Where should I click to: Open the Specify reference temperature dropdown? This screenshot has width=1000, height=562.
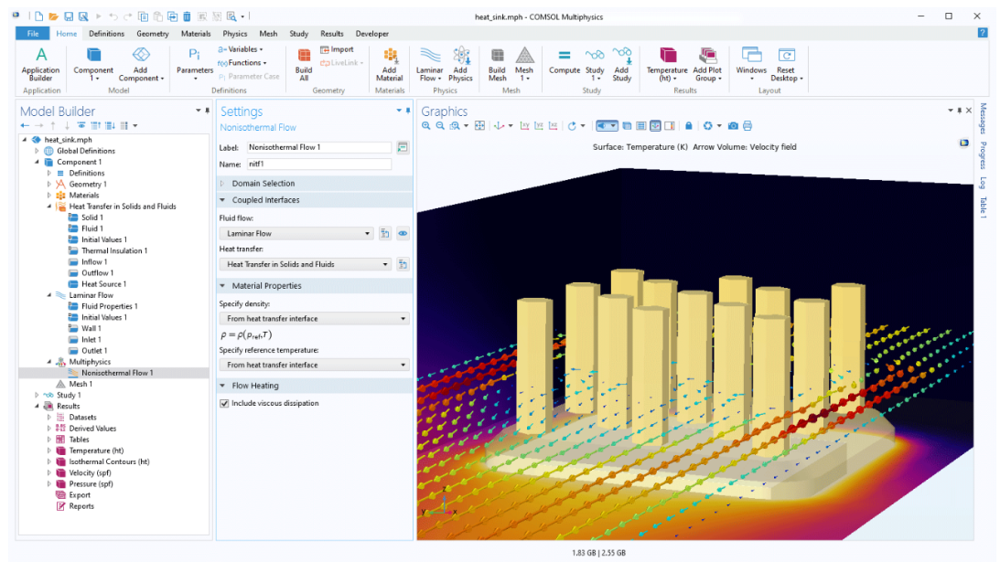tap(314, 366)
